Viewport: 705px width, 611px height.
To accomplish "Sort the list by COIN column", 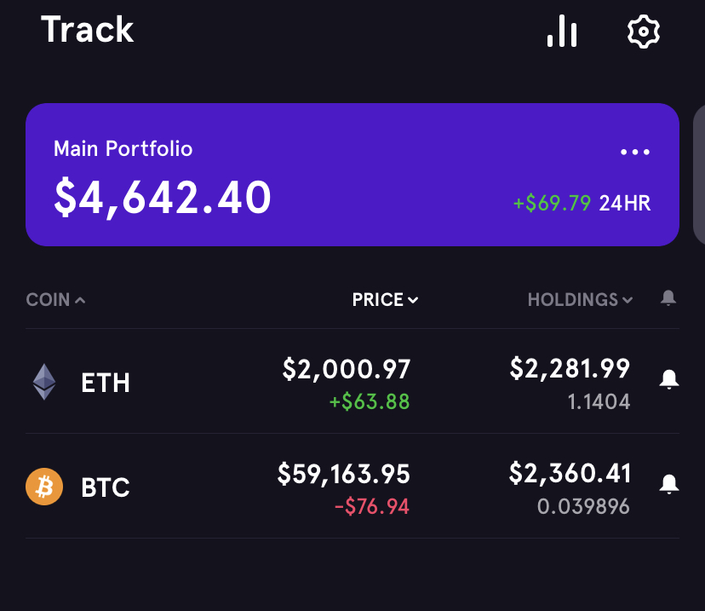I will click(x=55, y=300).
